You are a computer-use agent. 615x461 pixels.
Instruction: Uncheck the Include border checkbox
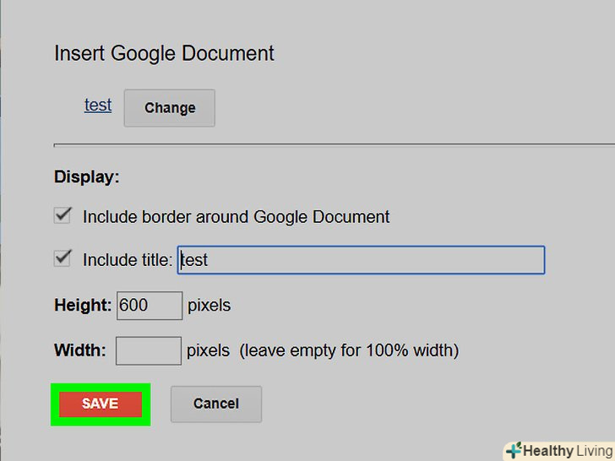point(63,215)
